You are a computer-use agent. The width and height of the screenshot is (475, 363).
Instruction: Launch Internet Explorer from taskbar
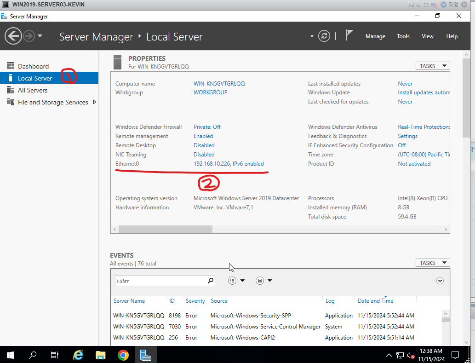78,355
